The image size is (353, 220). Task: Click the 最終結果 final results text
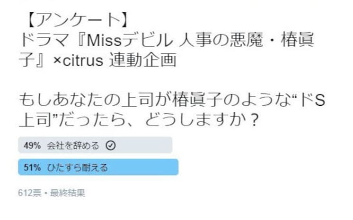coord(68,193)
